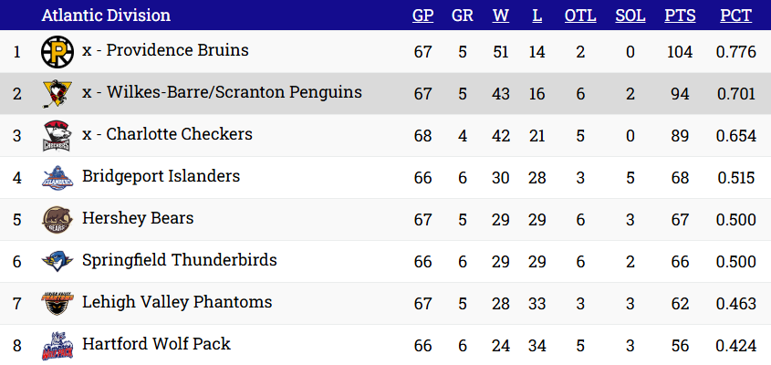
Task: Sort by PCT column header
Action: click(x=735, y=16)
